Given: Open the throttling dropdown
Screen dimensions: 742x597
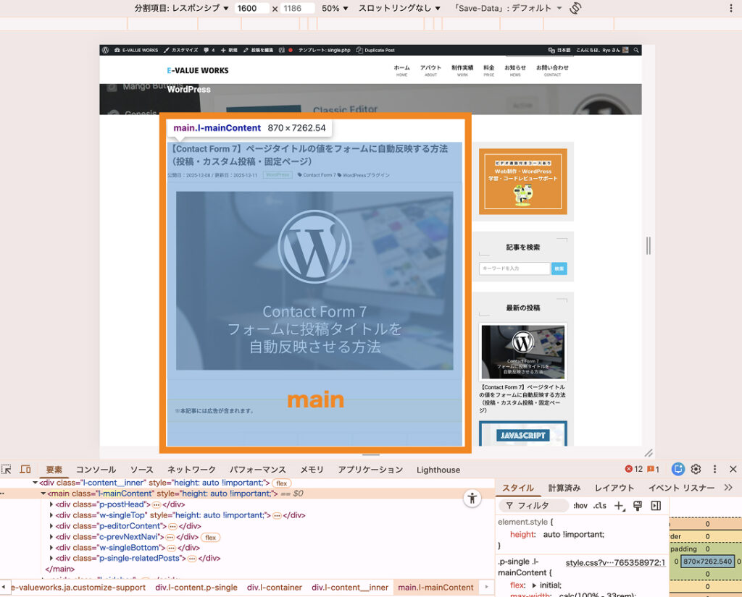Looking at the screenshot, I should pyautogui.click(x=399, y=8).
